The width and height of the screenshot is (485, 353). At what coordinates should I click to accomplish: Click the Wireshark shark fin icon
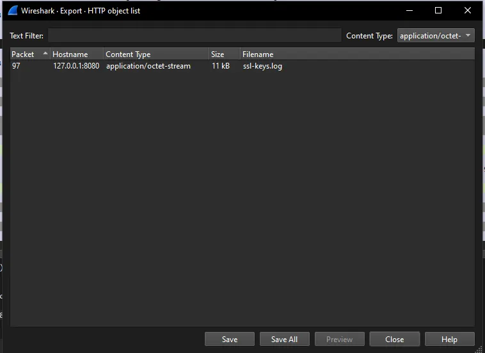(x=13, y=10)
